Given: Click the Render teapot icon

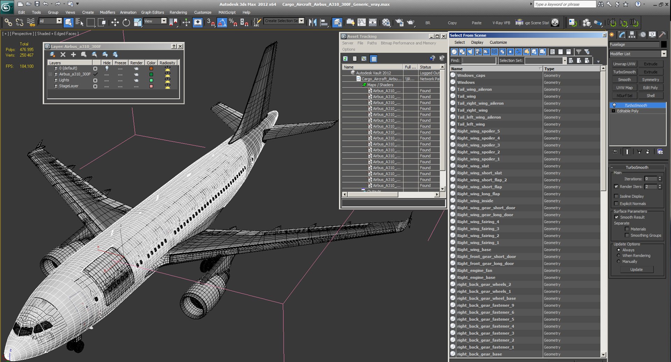Looking at the screenshot, I should click(x=411, y=23).
